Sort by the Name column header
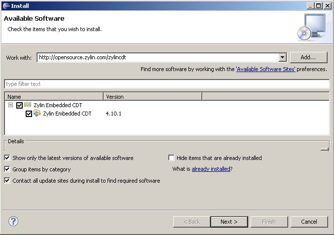Image resolution: width=334 pixels, height=235 pixels. point(54,97)
